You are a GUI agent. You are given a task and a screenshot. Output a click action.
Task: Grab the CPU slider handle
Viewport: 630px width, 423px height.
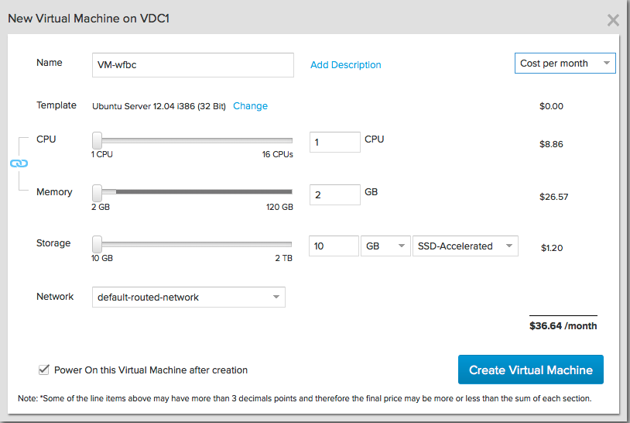pyautogui.click(x=98, y=140)
